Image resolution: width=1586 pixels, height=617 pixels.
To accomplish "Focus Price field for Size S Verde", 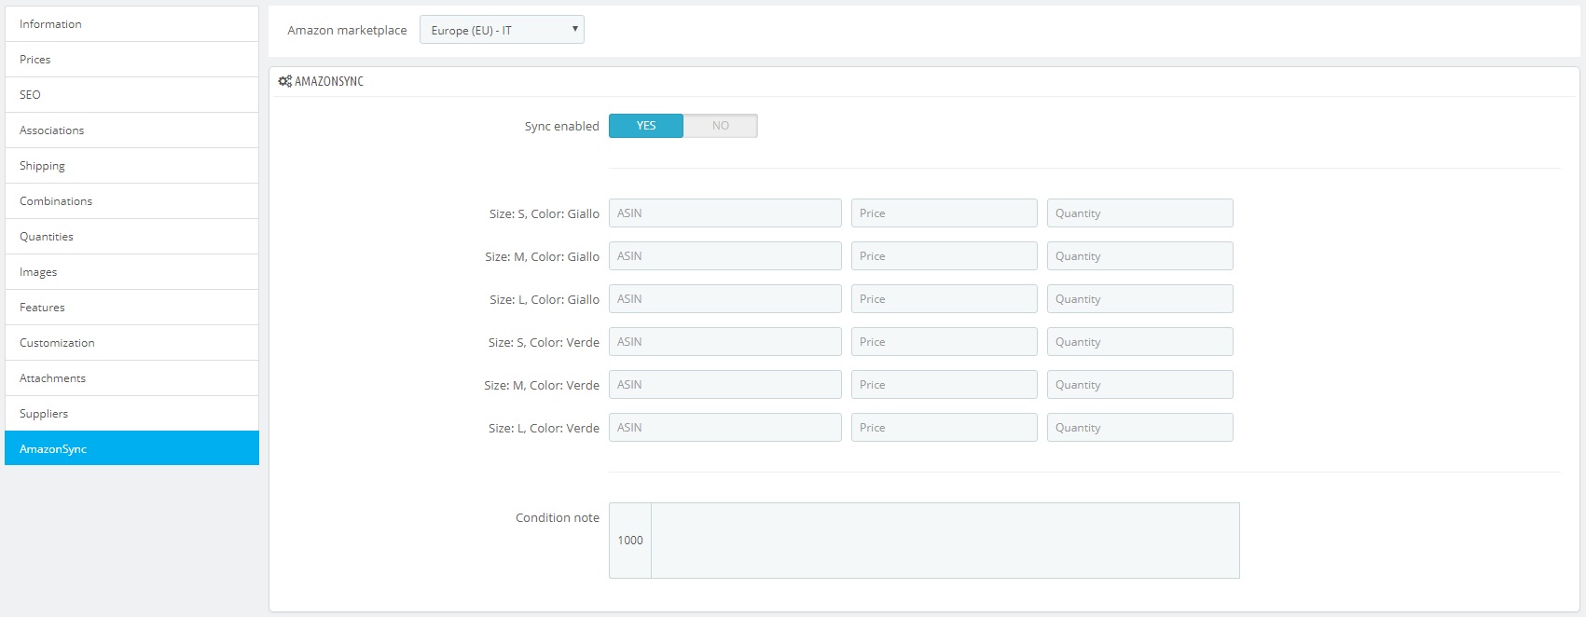I will coord(945,342).
